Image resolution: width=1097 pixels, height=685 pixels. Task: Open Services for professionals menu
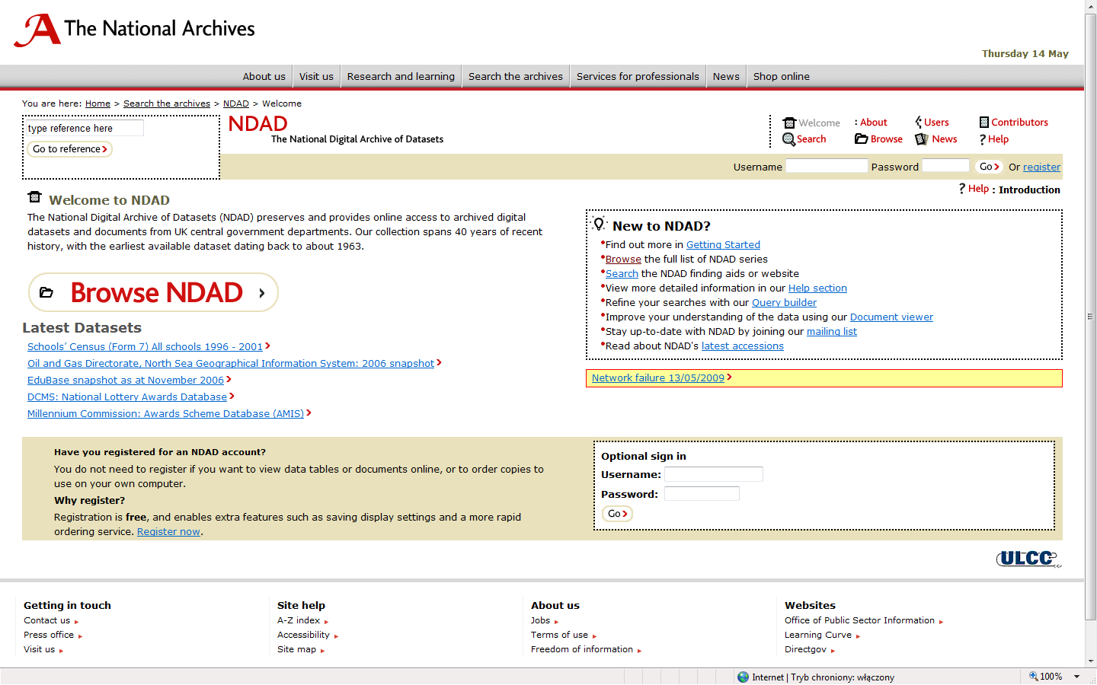coord(638,76)
